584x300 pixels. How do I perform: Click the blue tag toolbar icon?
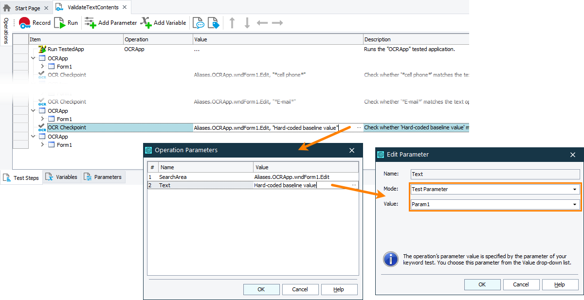(x=214, y=23)
